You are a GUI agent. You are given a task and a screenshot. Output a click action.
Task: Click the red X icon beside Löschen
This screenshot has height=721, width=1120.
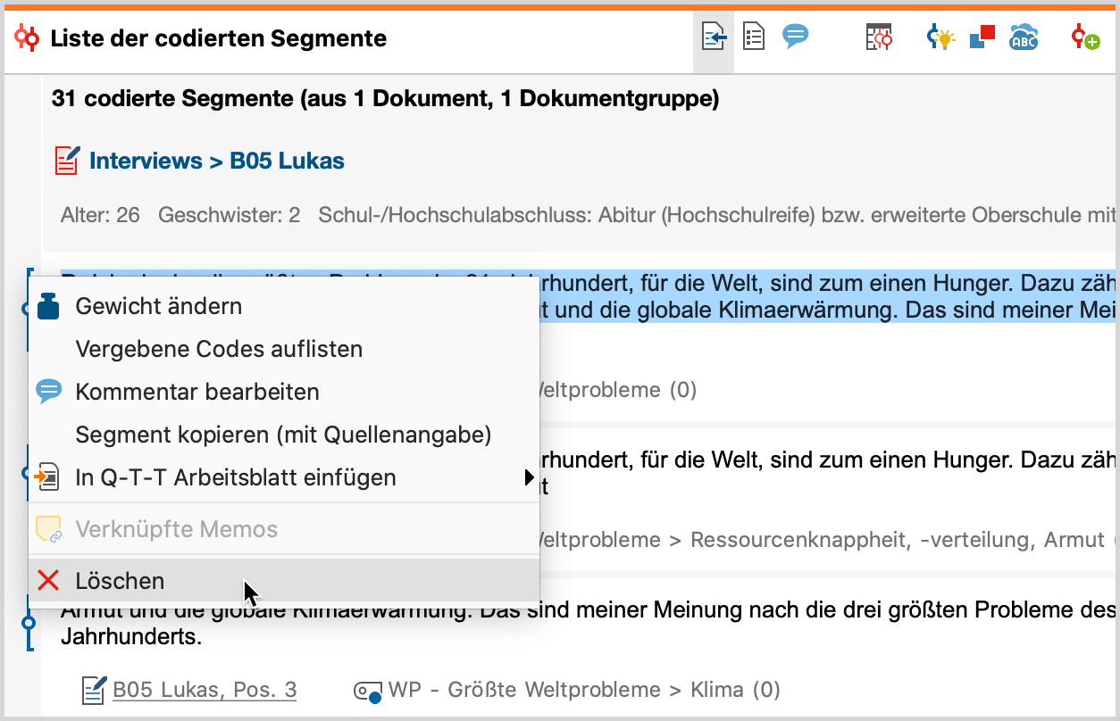point(48,580)
